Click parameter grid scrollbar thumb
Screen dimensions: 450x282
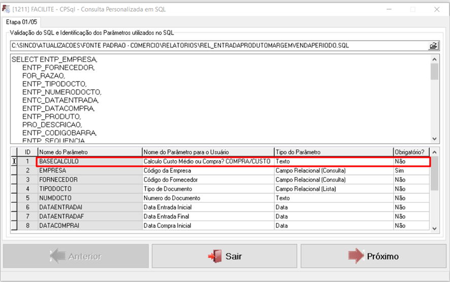coord(434,173)
